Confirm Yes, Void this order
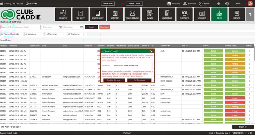The image size is (255, 135). tap(114, 80)
